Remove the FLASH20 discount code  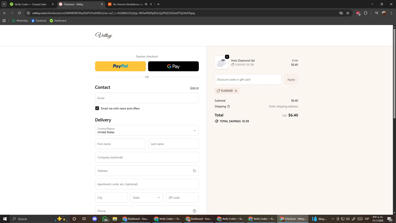[236, 91]
